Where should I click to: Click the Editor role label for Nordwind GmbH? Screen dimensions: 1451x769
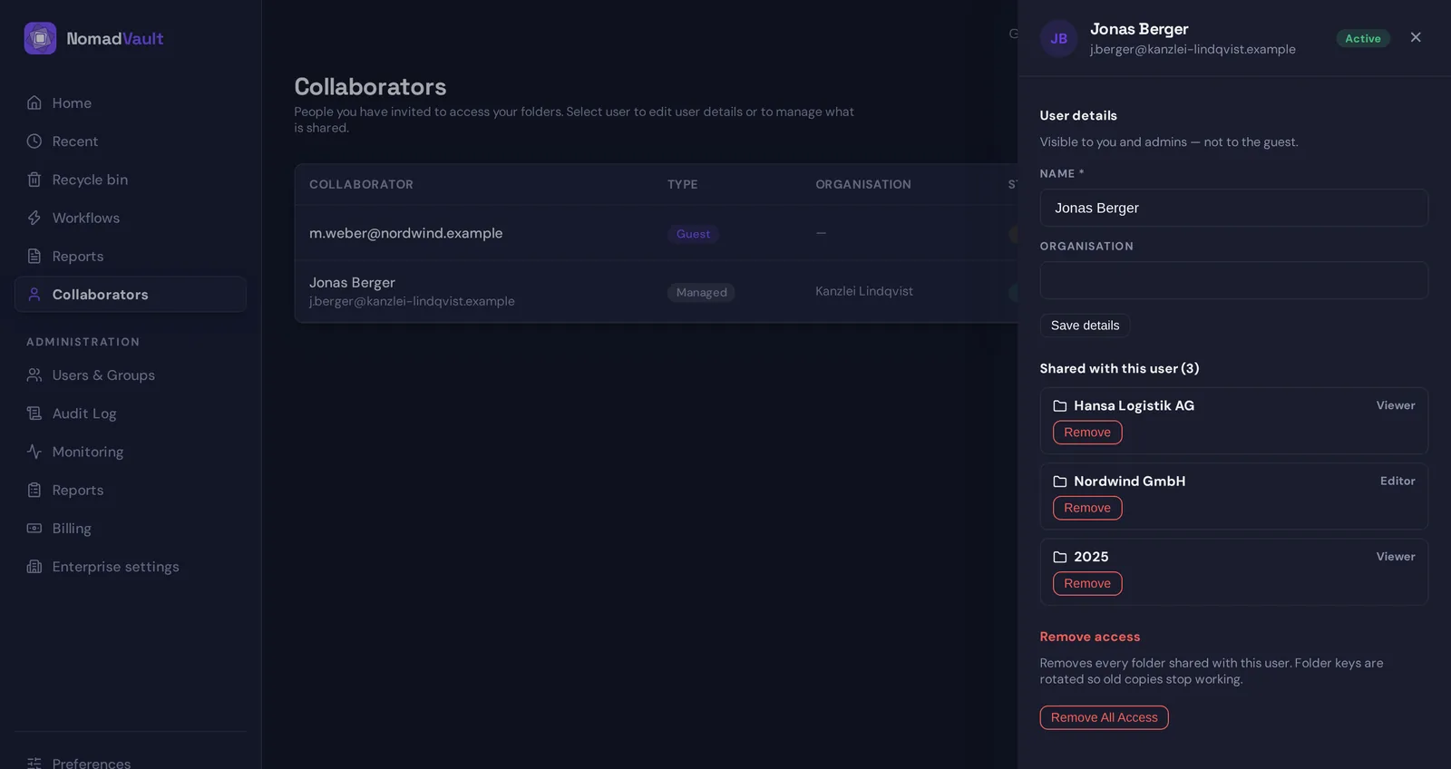point(1397,481)
